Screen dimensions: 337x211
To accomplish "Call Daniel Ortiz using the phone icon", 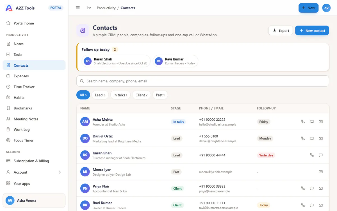I will click(x=303, y=138).
